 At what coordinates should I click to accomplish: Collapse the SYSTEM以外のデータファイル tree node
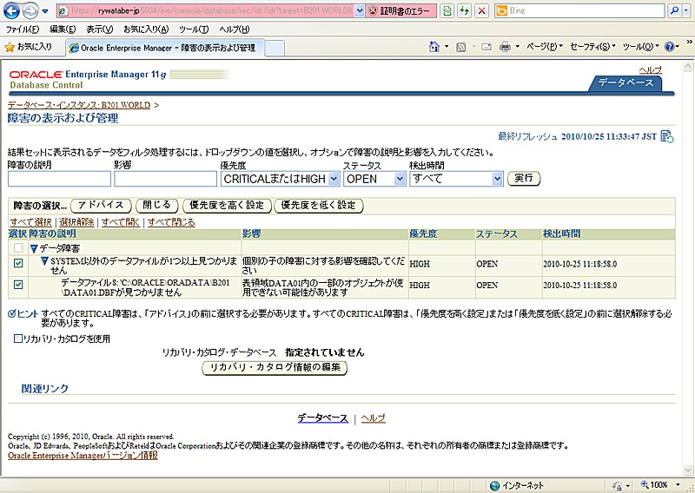[44, 261]
